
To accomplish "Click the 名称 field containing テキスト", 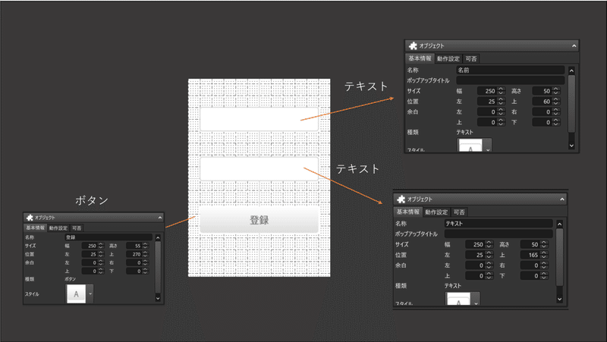I will [x=498, y=224].
